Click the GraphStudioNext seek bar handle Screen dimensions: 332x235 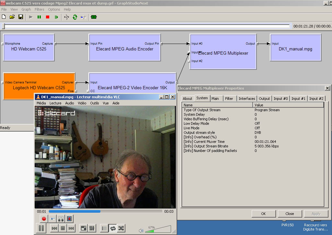pyautogui.click(x=3, y=26)
